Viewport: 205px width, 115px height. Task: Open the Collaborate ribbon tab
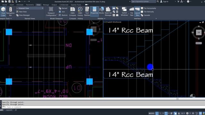pos(64,5)
